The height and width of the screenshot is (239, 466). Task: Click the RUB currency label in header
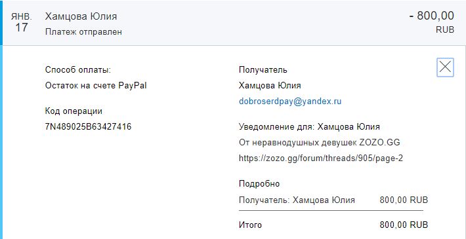tap(445, 30)
